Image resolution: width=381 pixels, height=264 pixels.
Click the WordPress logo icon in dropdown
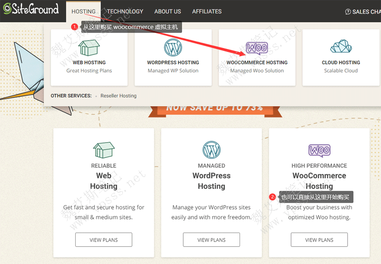click(173, 48)
